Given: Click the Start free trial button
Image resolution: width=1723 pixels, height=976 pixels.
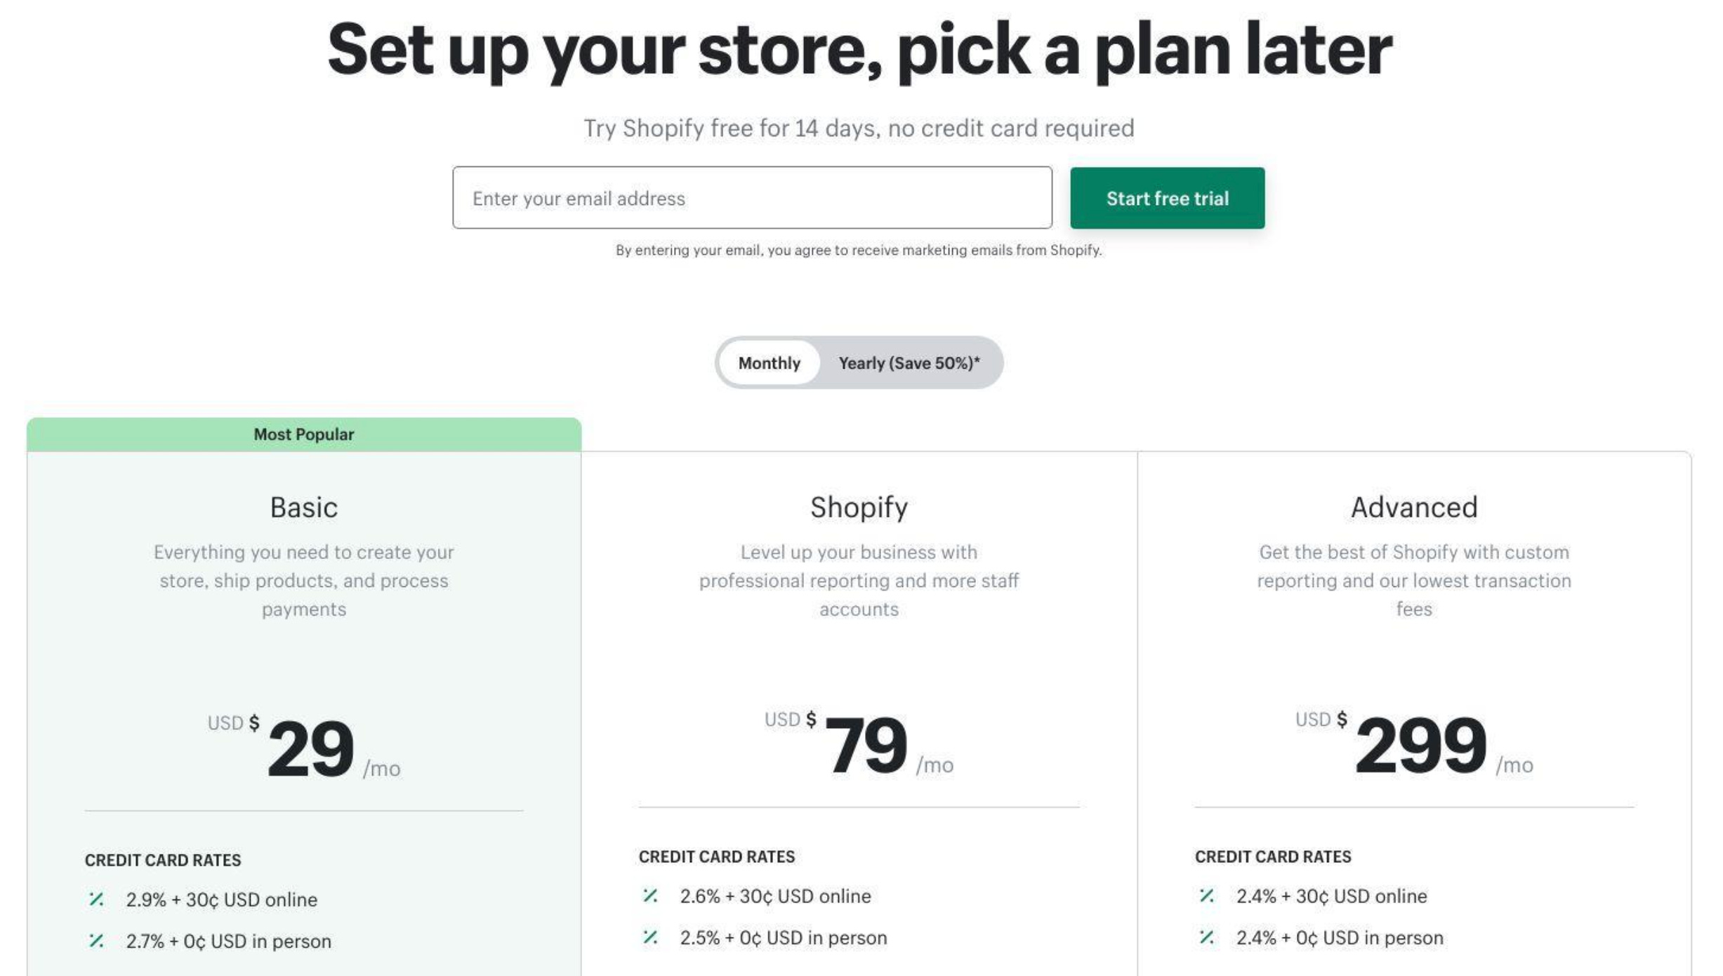Looking at the screenshot, I should [1167, 198].
